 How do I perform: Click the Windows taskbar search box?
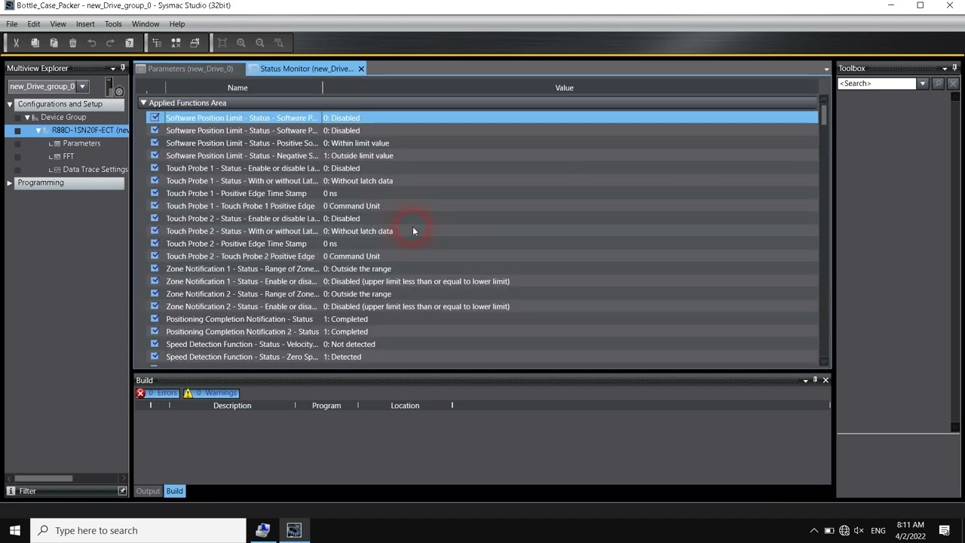point(139,530)
